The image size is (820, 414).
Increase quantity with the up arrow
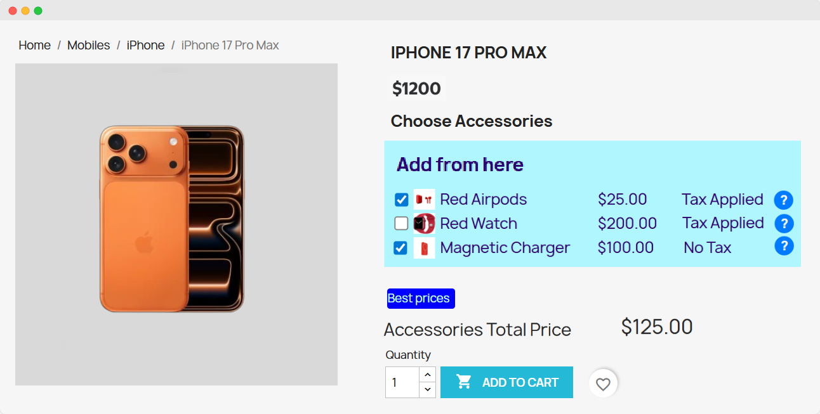(428, 375)
